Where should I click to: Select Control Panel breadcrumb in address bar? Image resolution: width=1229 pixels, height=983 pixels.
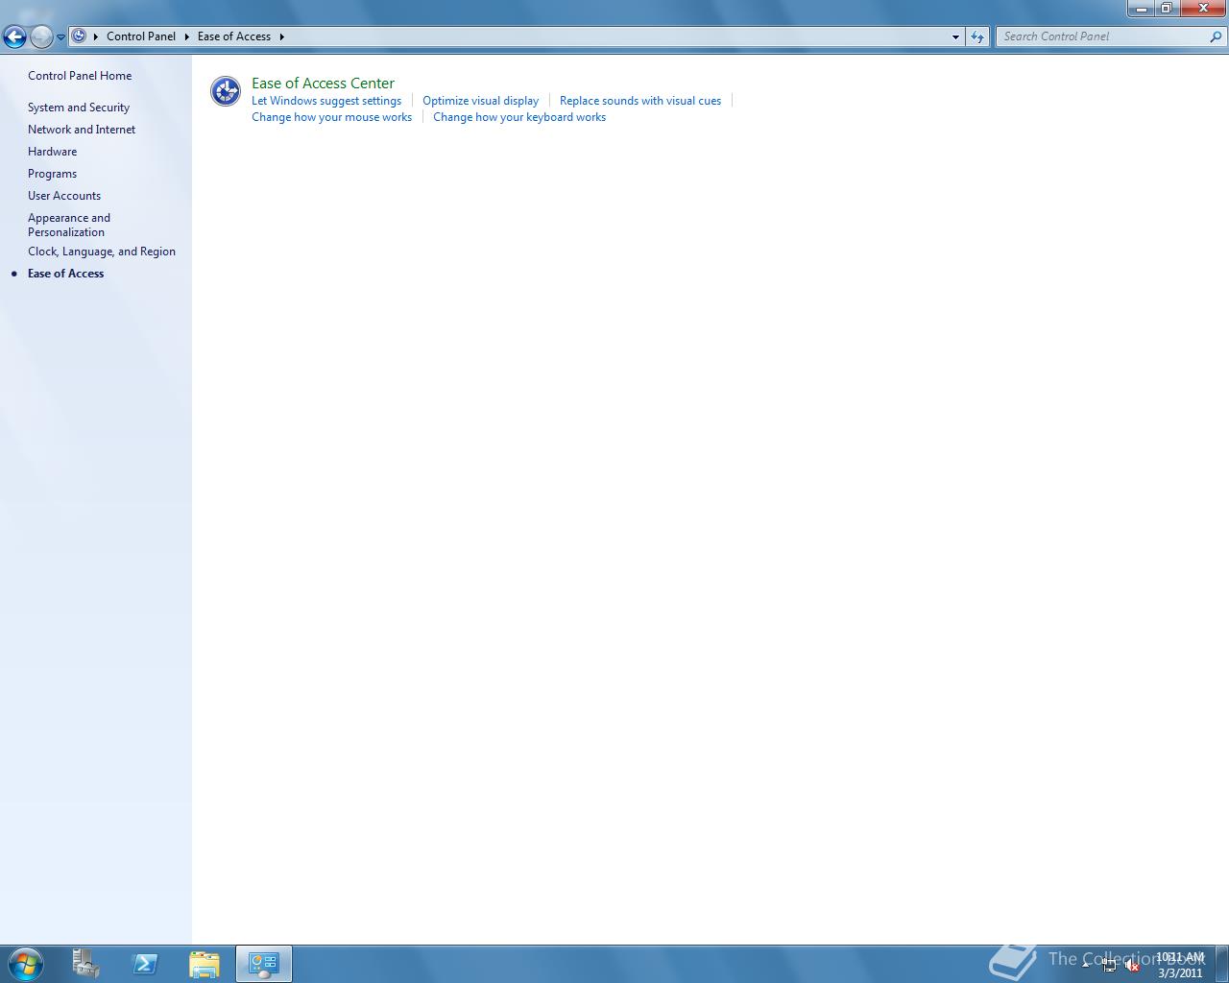[x=141, y=36]
